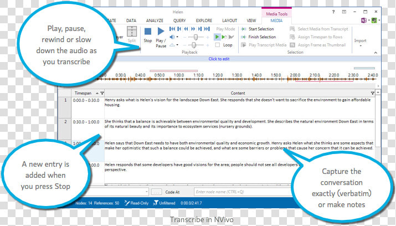Increase volume with plus sign
This screenshot has height=226, width=396.
tap(208, 37)
